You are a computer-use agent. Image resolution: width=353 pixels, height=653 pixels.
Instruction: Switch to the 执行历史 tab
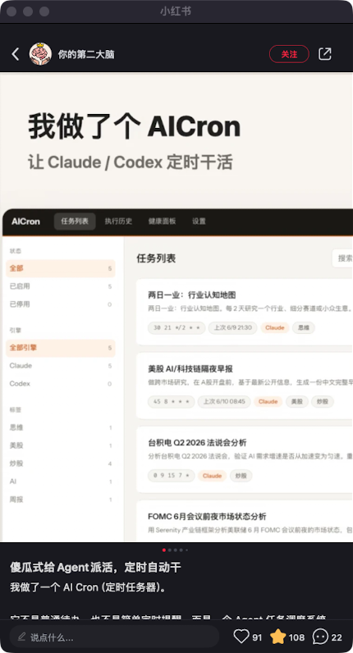[118, 221]
